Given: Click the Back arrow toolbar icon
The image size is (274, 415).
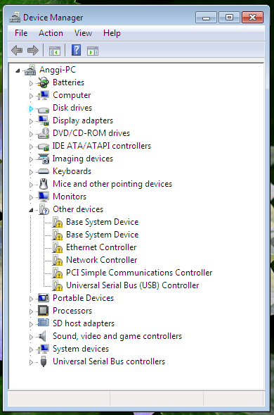Looking at the screenshot, I should pos(17,50).
